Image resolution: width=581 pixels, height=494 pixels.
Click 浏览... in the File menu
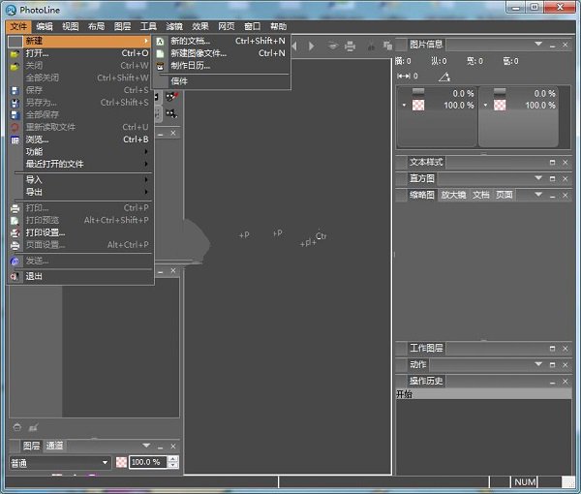[x=80, y=139]
